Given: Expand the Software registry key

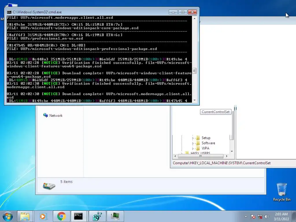Looking at the screenshot, I should 193,143.
